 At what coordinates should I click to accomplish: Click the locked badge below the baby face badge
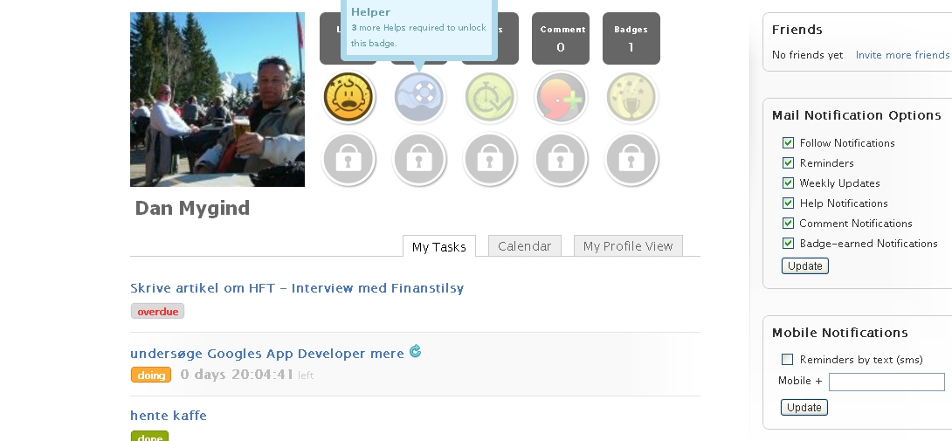348,160
